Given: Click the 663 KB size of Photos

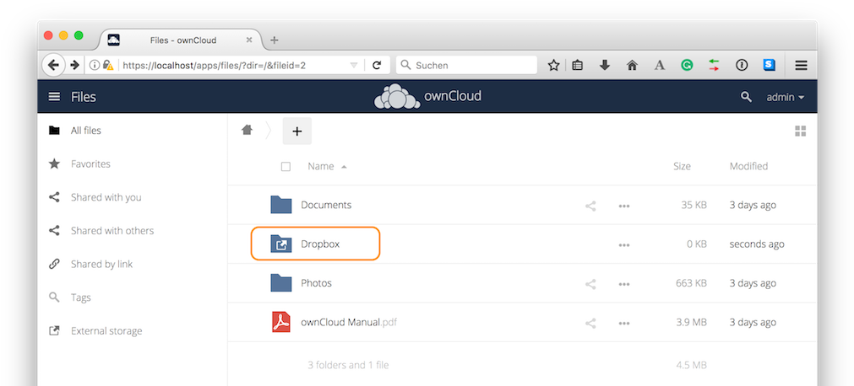Looking at the screenshot, I should 691,283.
